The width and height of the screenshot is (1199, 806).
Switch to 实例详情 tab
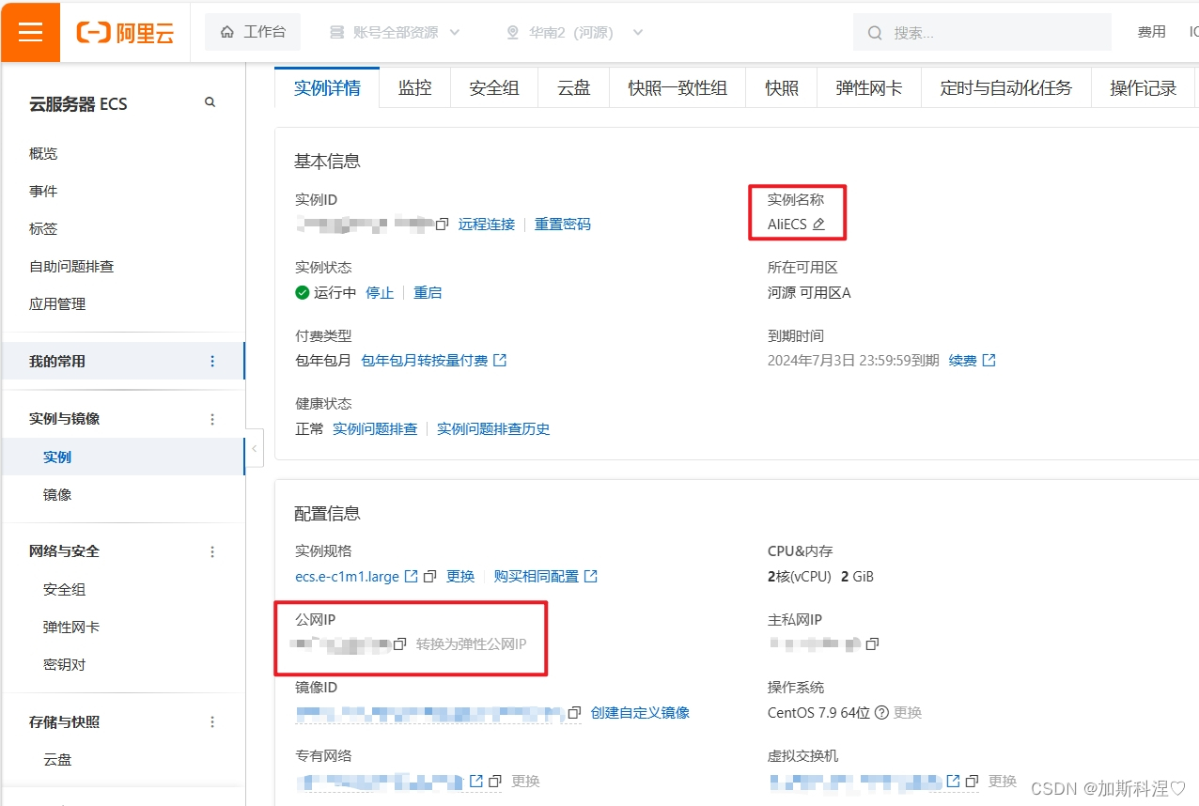point(327,88)
